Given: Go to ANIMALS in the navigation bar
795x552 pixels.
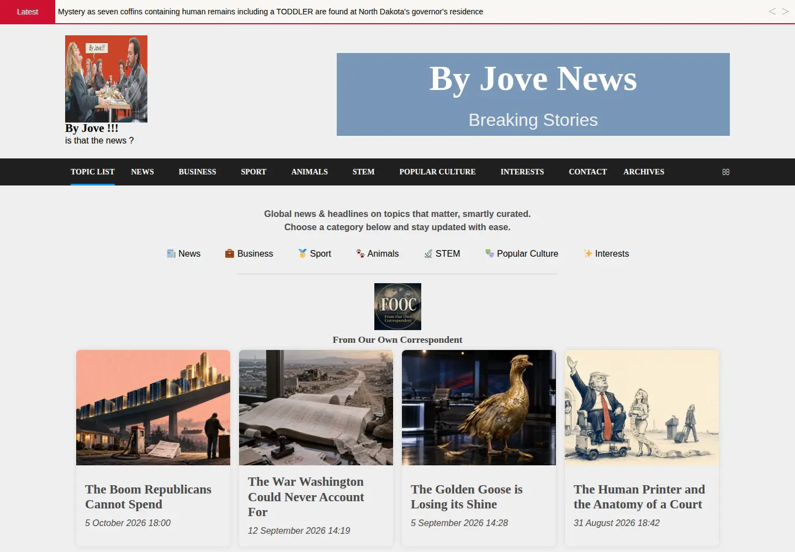Looking at the screenshot, I should [x=310, y=172].
